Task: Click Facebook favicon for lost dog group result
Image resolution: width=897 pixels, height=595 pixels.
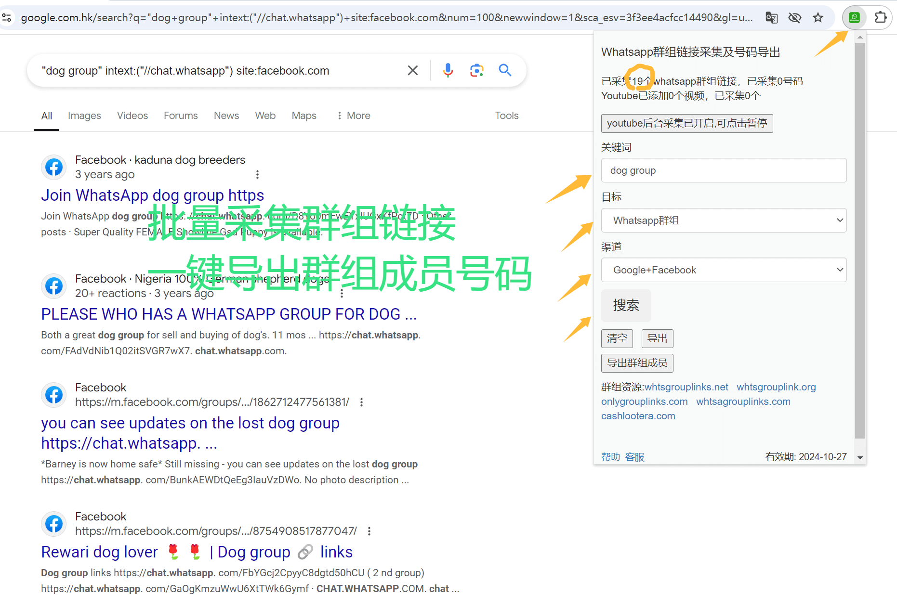Action: [54, 395]
